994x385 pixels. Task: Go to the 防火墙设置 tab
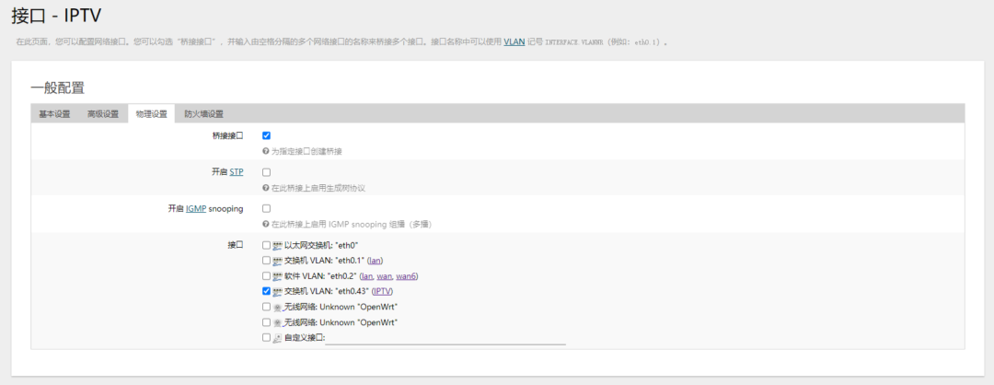click(x=203, y=114)
